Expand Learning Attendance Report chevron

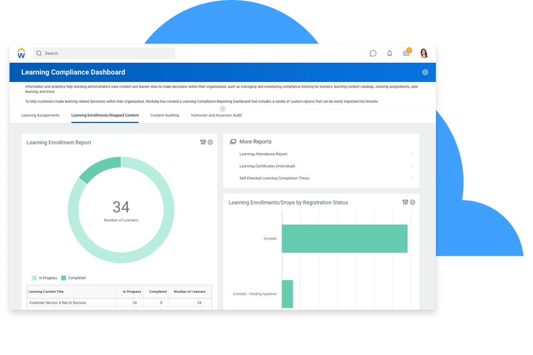pos(412,154)
